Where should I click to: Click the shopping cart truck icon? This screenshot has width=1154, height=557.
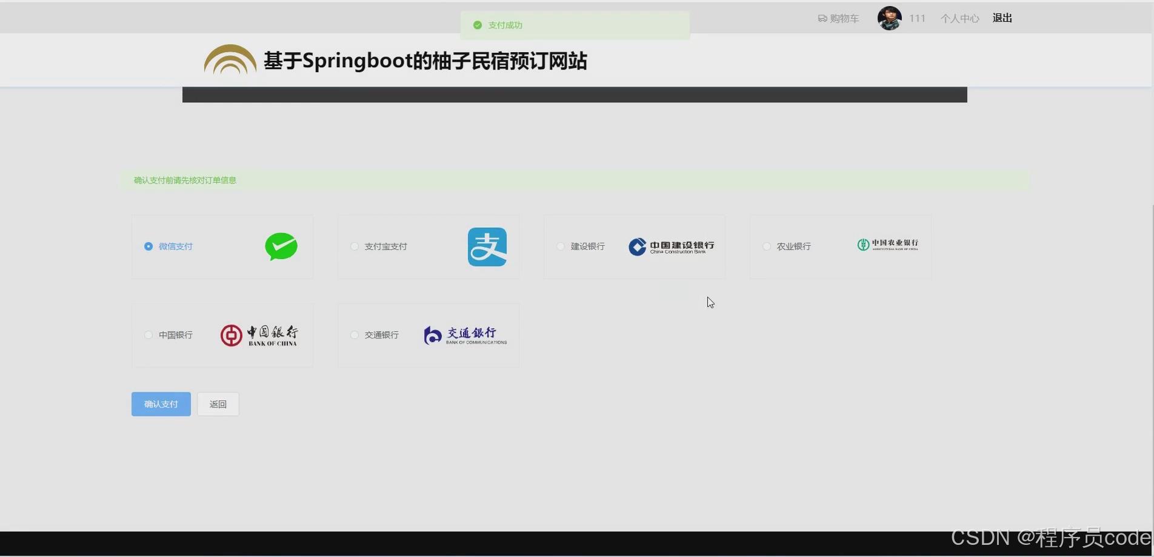822,19
